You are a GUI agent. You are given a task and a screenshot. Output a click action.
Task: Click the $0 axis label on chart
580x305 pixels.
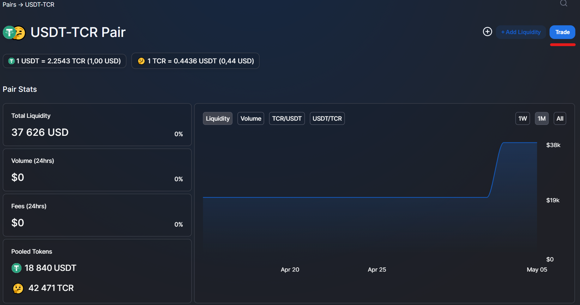pyautogui.click(x=550, y=259)
